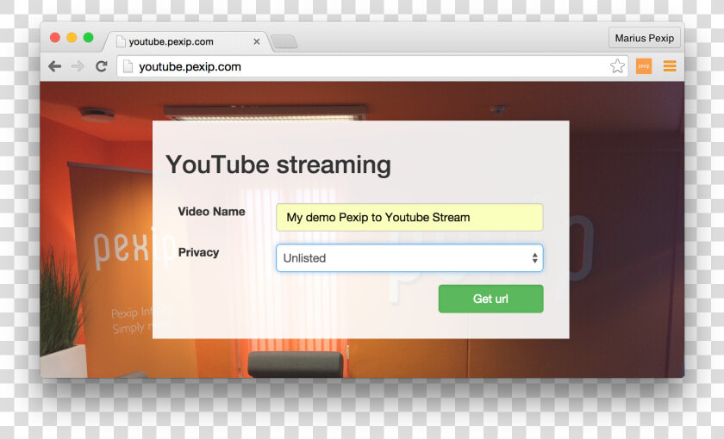724x439 pixels.
Task: Open a new tab with the blank tab button
Action: tap(284, 41)
